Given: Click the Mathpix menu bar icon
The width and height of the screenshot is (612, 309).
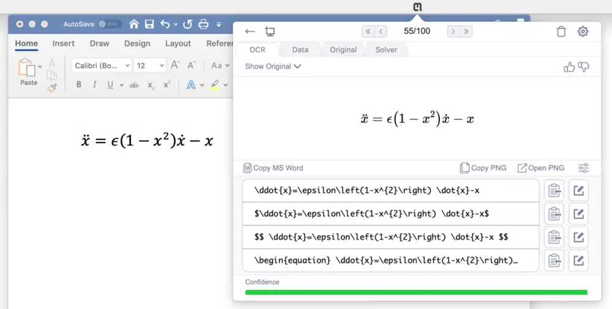Looking at the screenshot, I should (417, 7).
